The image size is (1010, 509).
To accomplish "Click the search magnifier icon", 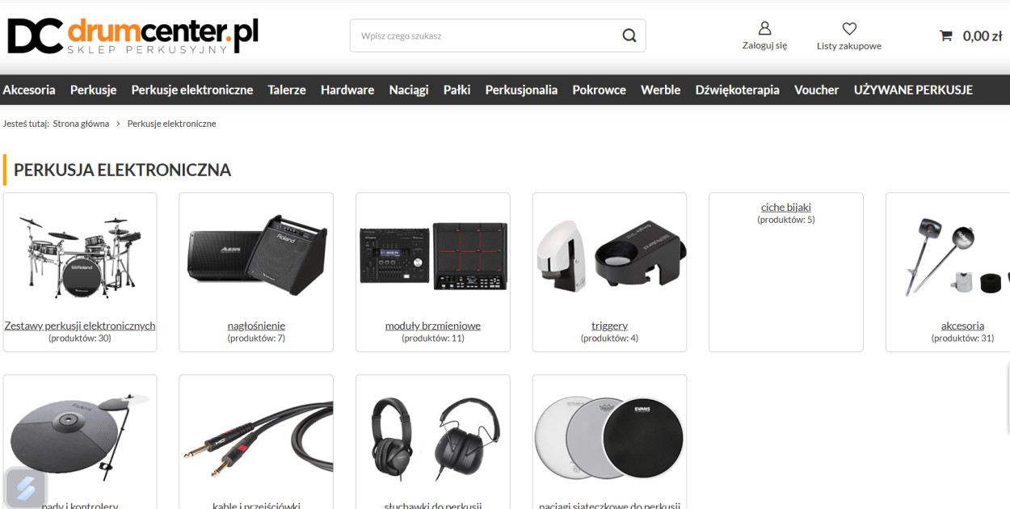I will pyautogui.click(x=629, y=36).
